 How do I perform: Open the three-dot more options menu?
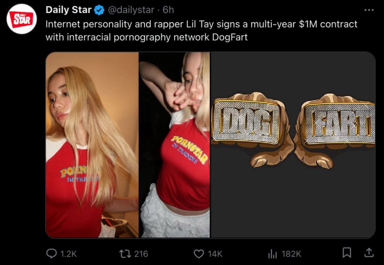pyautogui.click(x=369, y=10)
